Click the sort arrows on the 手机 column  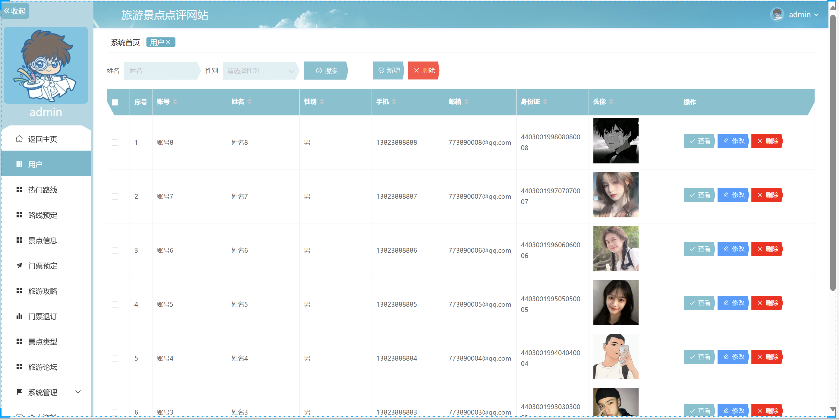[394, 102]
